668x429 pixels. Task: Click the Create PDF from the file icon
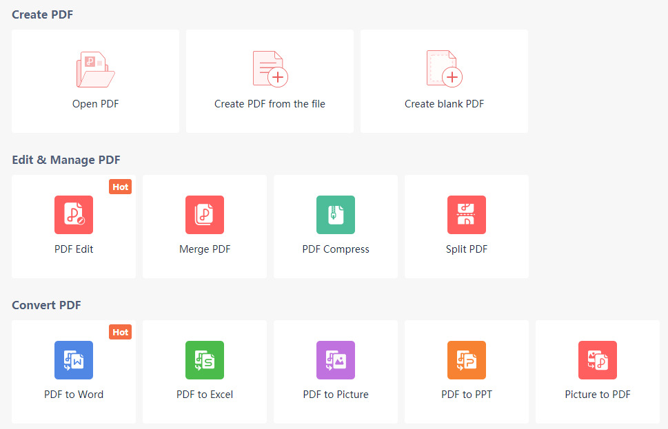coord(270,69)
